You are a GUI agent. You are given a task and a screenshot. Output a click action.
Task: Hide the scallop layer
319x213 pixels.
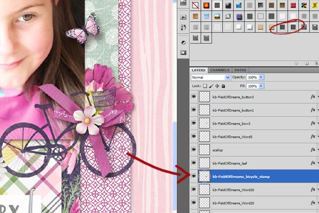click(194, 150)
